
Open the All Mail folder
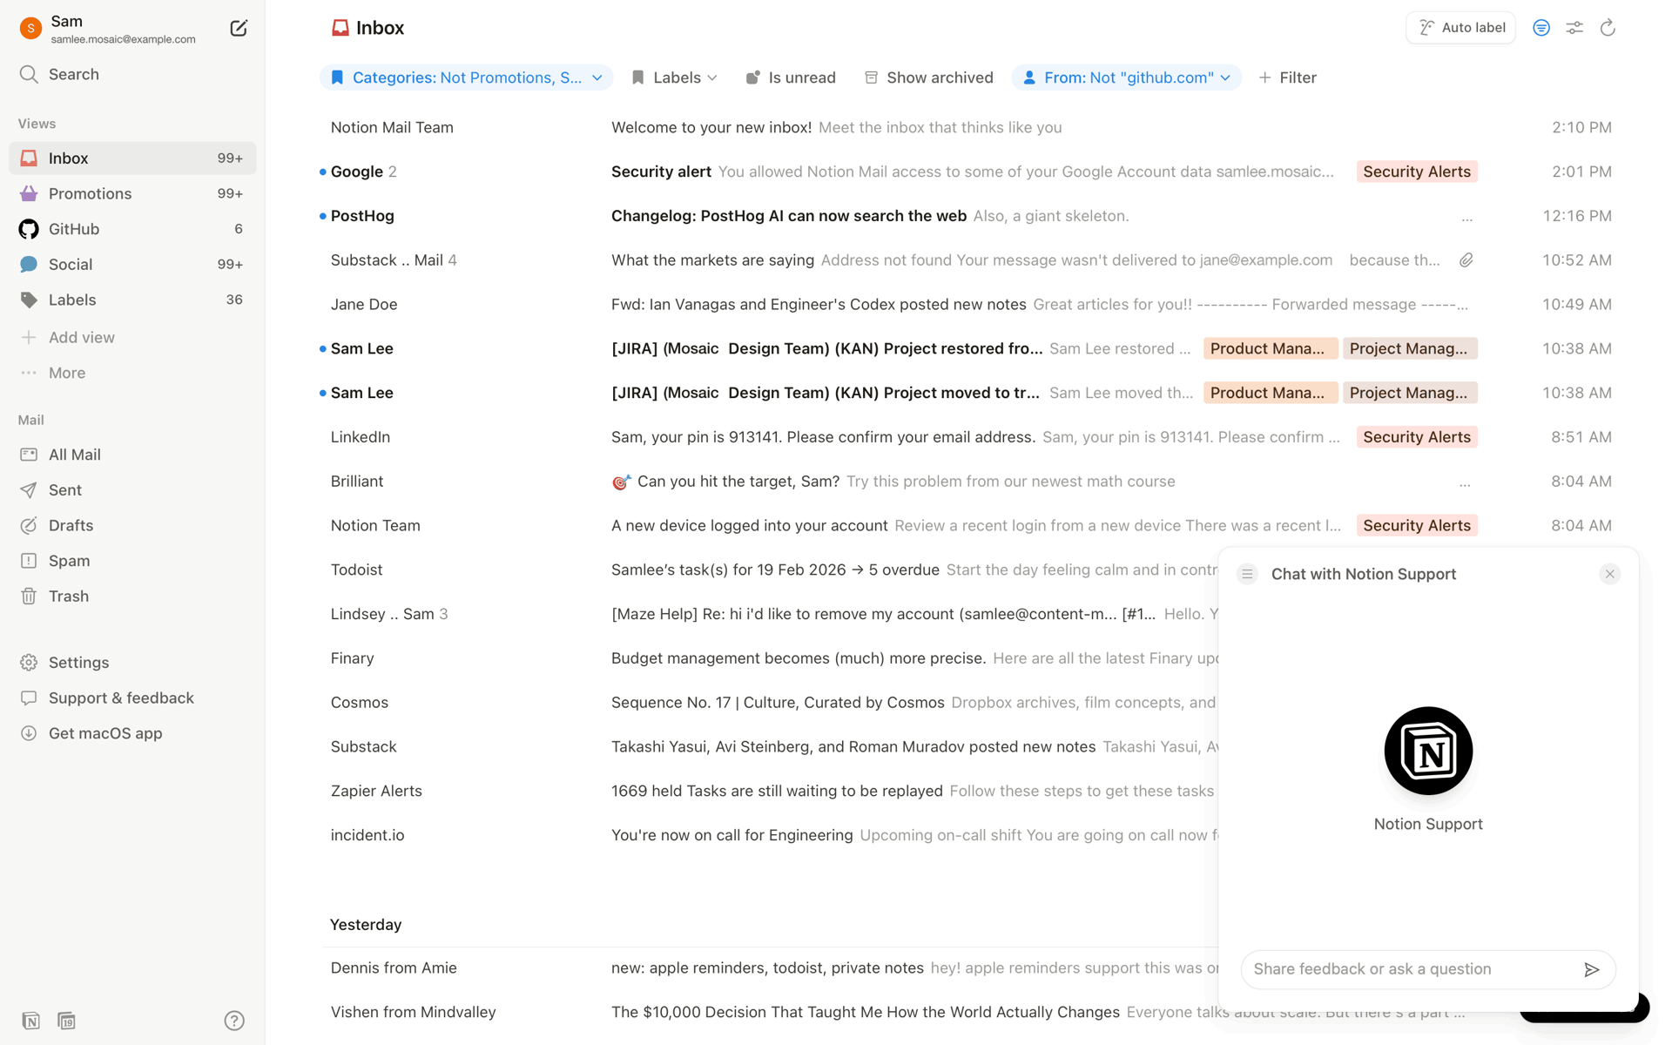click(x=132, y=455)
